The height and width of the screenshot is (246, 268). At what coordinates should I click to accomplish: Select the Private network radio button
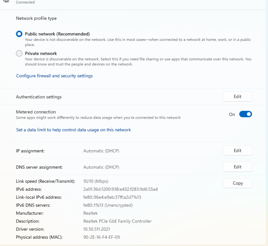[19, 53]
